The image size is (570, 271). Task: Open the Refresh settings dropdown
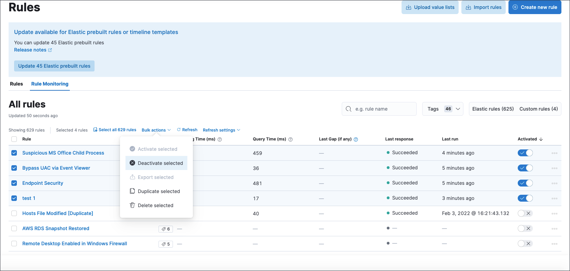[221, 130]
